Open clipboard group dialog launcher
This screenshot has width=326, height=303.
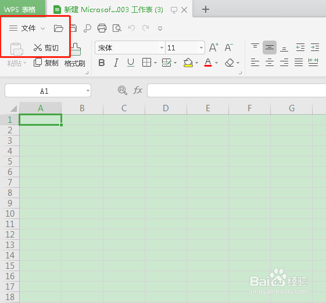click(x=87, y=73)
